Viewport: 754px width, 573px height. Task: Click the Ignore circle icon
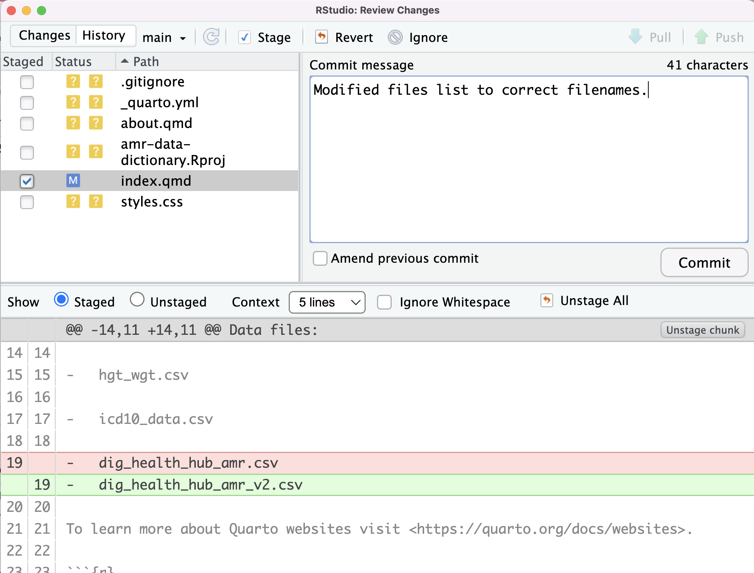coord(395,37)
